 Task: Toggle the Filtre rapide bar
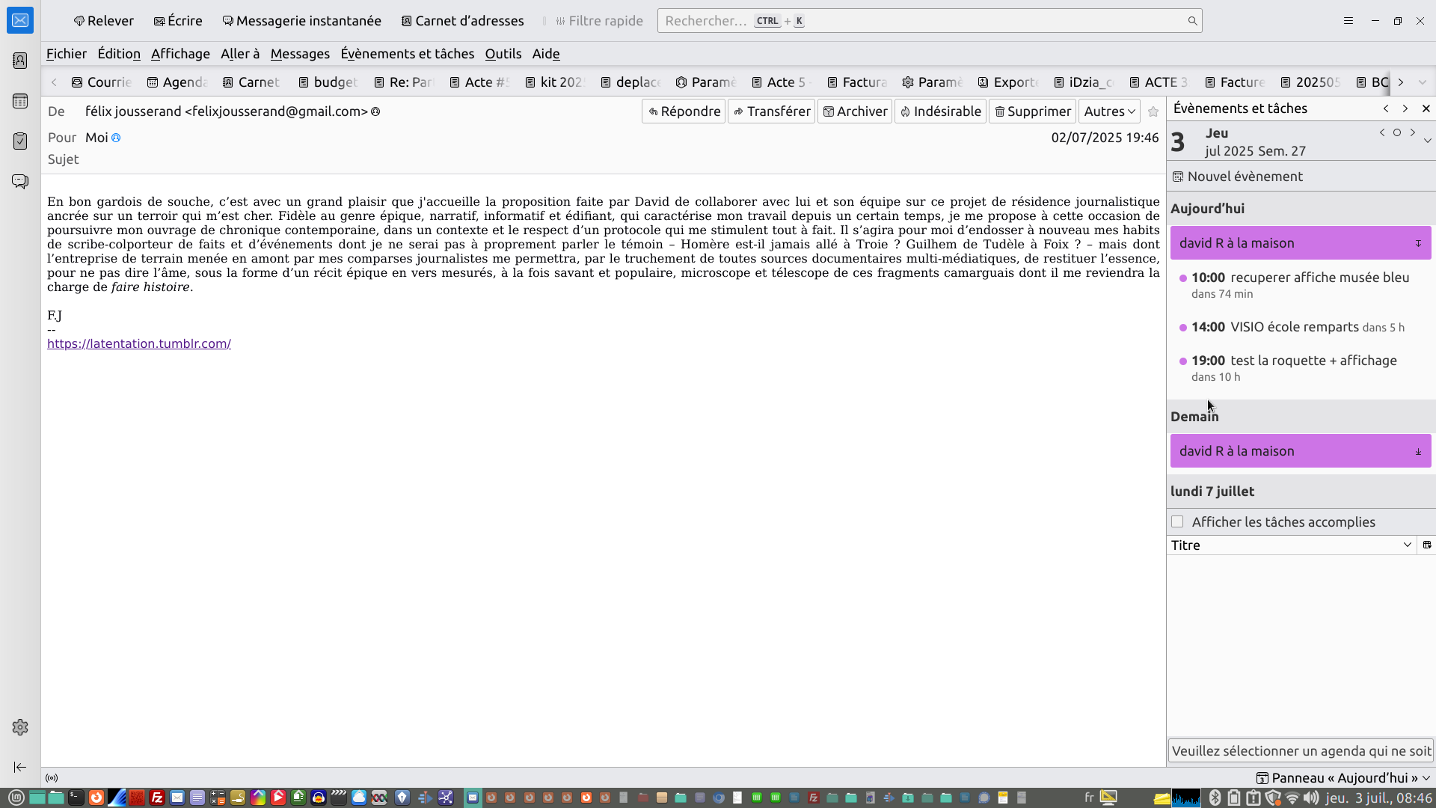click(599, 21)
